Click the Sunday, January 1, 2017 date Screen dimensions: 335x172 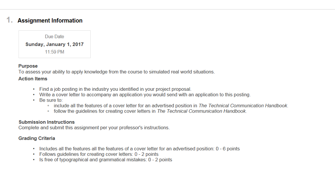[55, 44]
